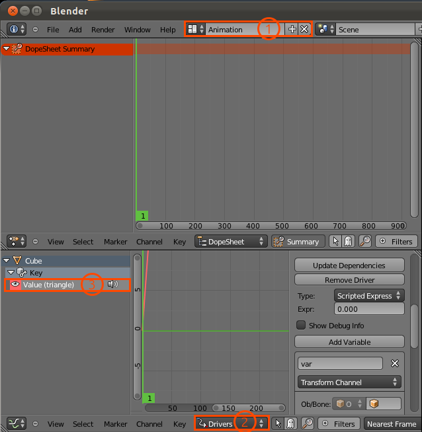This screenshot has width=422, height=432.
Task: Open the File menu
Action: coord(53,30)
